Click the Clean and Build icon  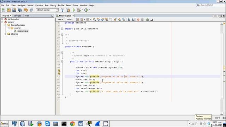[x=68, y=10]
